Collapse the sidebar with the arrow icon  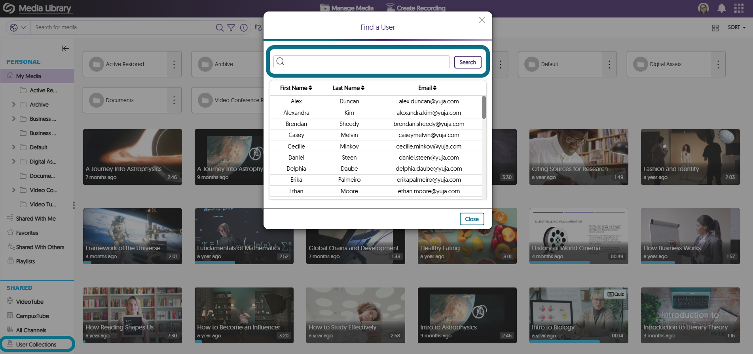(x=65, y=48)
